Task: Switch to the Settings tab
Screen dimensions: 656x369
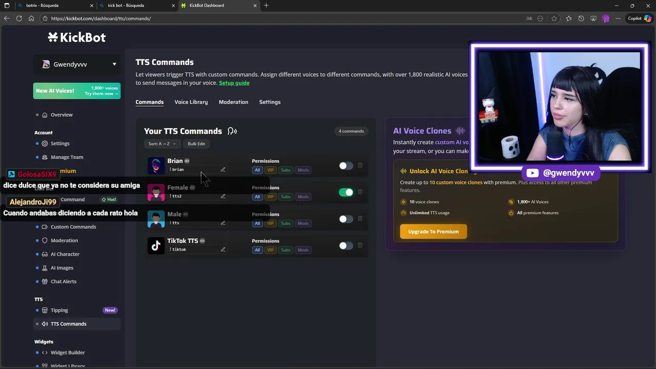Action: (x=270, y=102)
